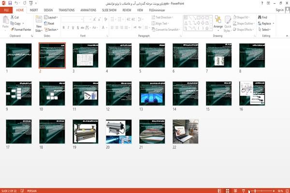The image size is (290, 193).
Task: Open Quick Styles gallery
Action: coord(228,24)
